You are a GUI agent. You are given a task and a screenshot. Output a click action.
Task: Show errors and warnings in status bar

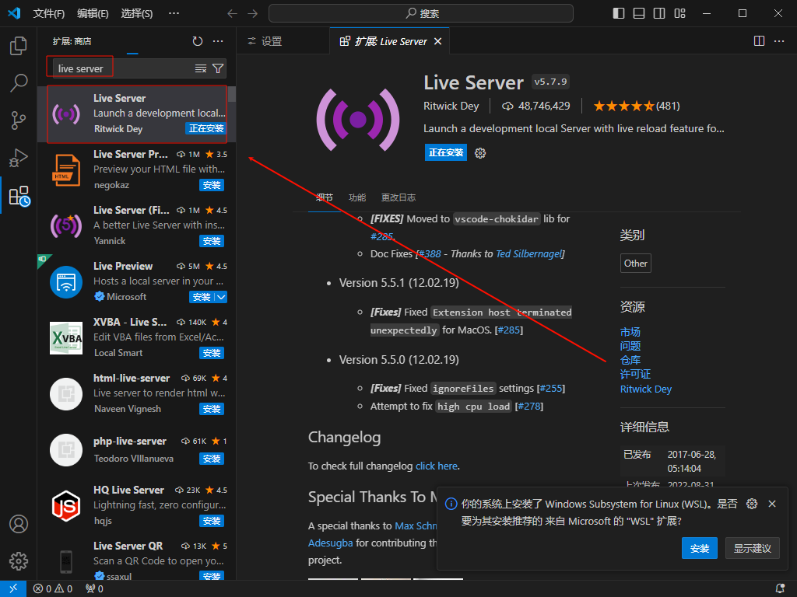pos(53,588)
